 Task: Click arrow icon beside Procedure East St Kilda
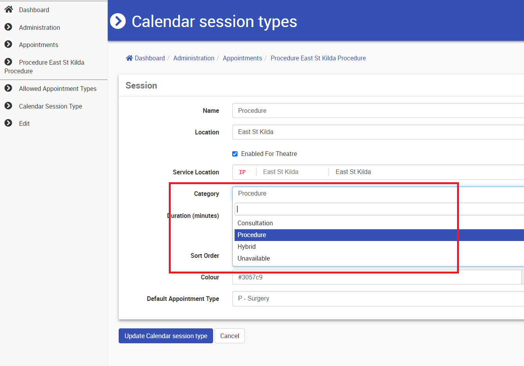8,62
